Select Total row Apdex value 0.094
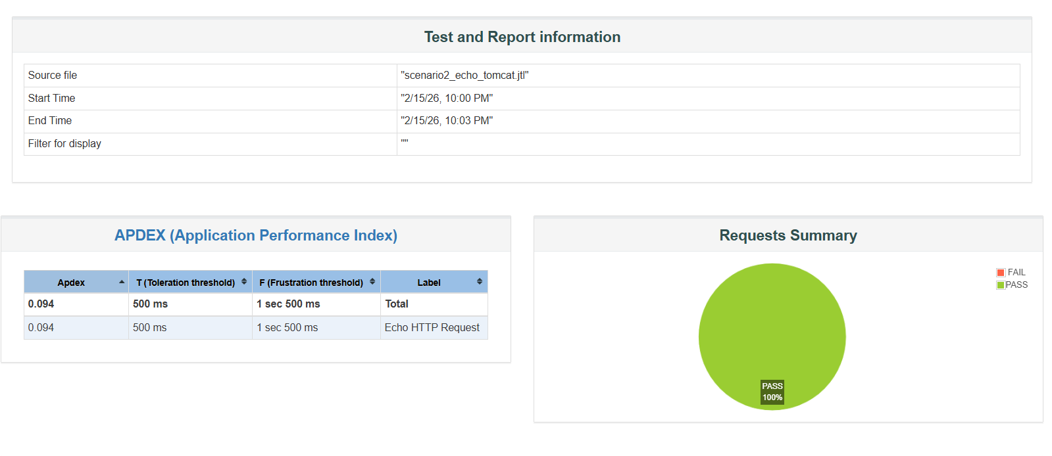 click(x=76, y=304)
